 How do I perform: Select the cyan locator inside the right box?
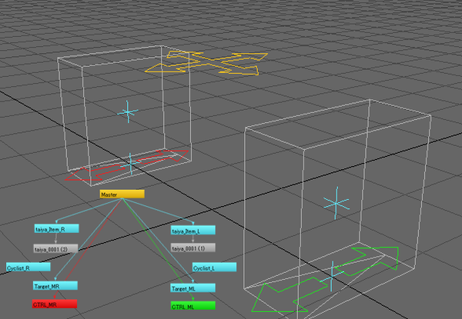coord(336,203)
